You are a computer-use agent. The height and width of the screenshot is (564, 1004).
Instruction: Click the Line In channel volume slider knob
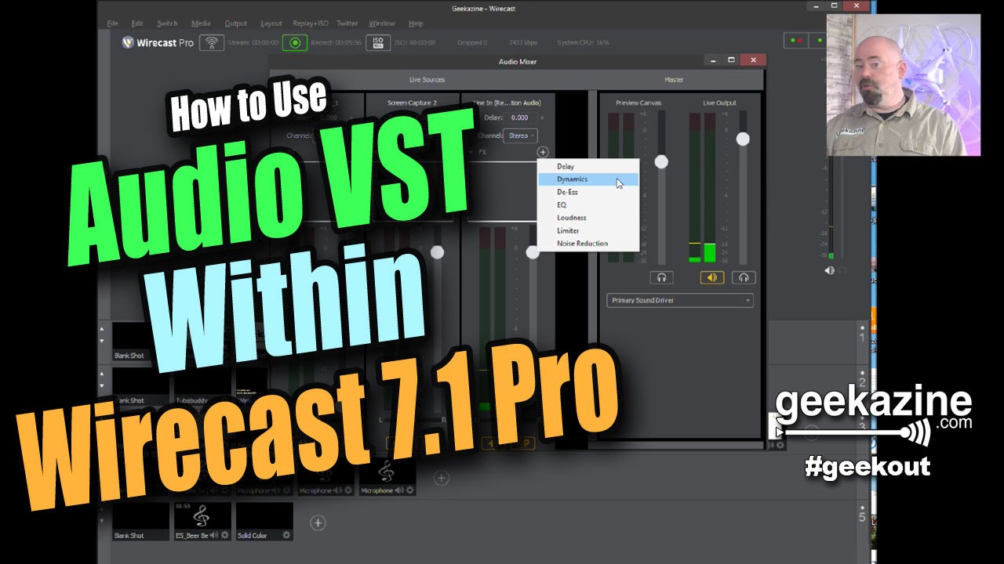[533, 252]
